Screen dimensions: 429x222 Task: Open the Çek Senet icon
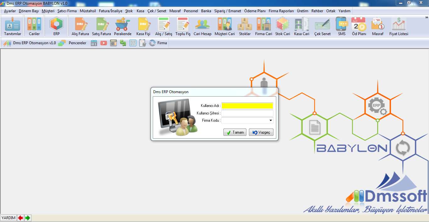pyautogui.click(x=322, y=26)
